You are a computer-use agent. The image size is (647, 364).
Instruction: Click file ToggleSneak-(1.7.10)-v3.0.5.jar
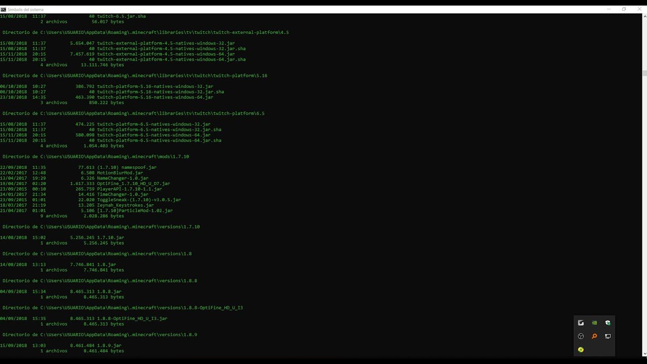(x=139, y=200)
